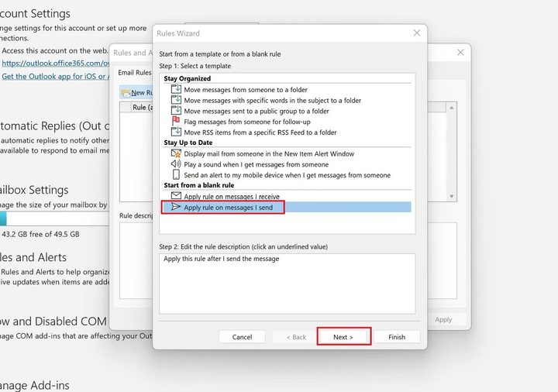Click the Play a sound speaker icon
The height and width of the screenshot is (392, 558).
coord(176,164)
